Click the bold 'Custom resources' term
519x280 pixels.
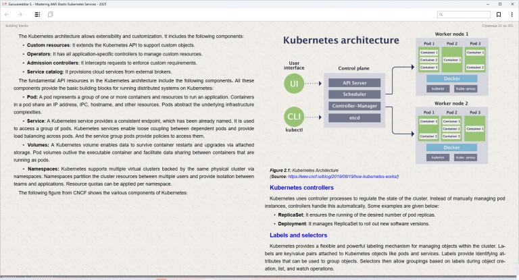(49, 45)
